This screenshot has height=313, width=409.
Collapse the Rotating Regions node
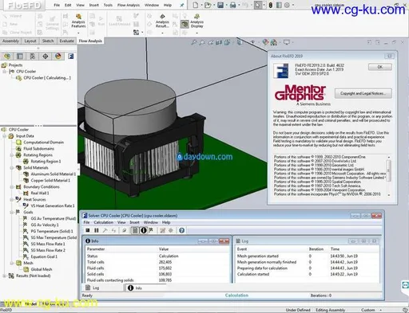point(12,155)
